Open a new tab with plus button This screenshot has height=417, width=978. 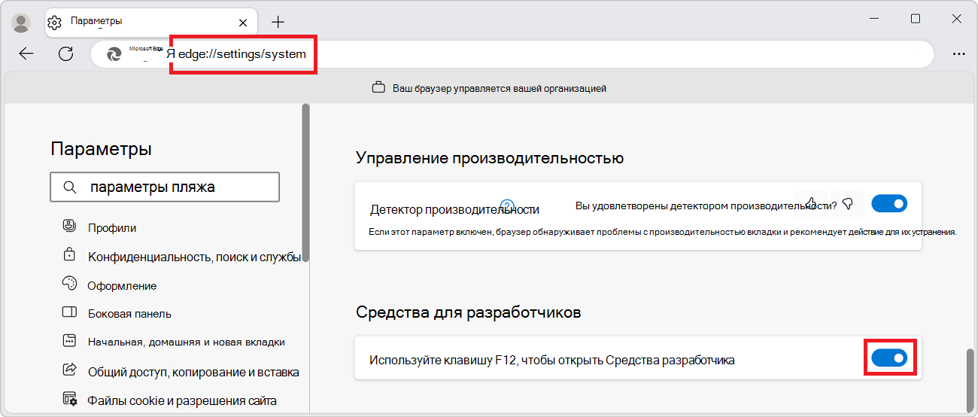[278, 22]
